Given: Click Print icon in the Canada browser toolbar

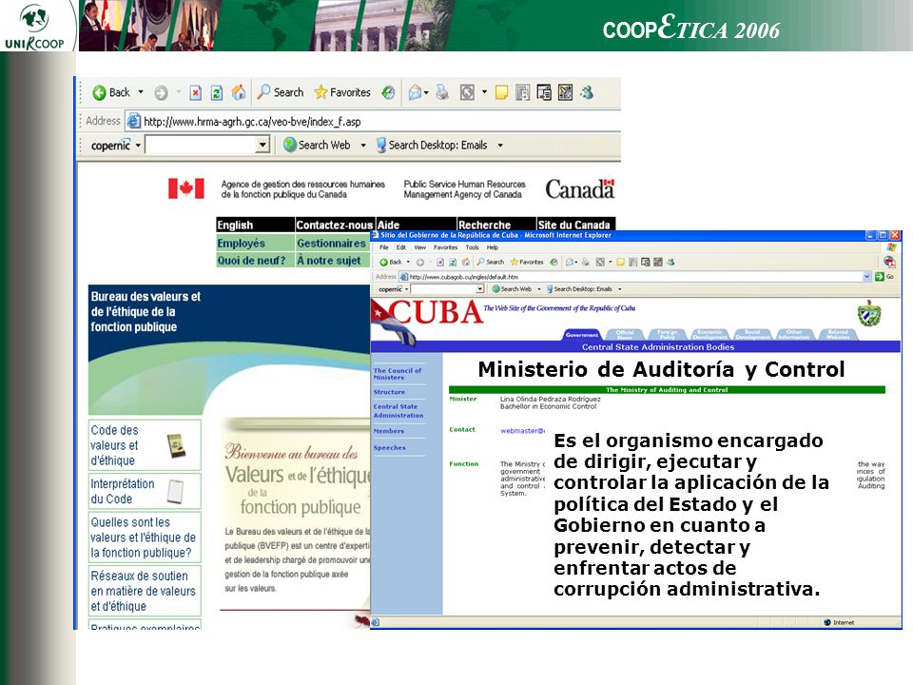Looking at the screenshot, I should [442, 92].
